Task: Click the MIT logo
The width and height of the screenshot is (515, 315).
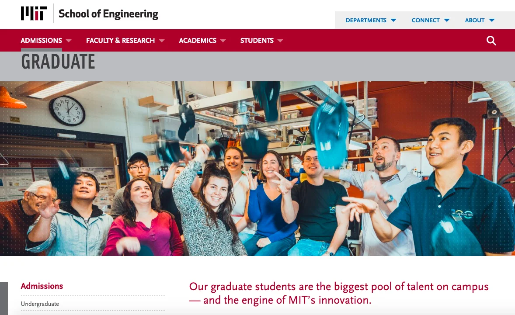Action: tap(34, 14)
